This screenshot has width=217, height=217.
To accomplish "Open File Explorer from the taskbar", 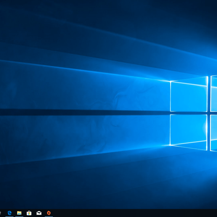I will coord(19,213).
